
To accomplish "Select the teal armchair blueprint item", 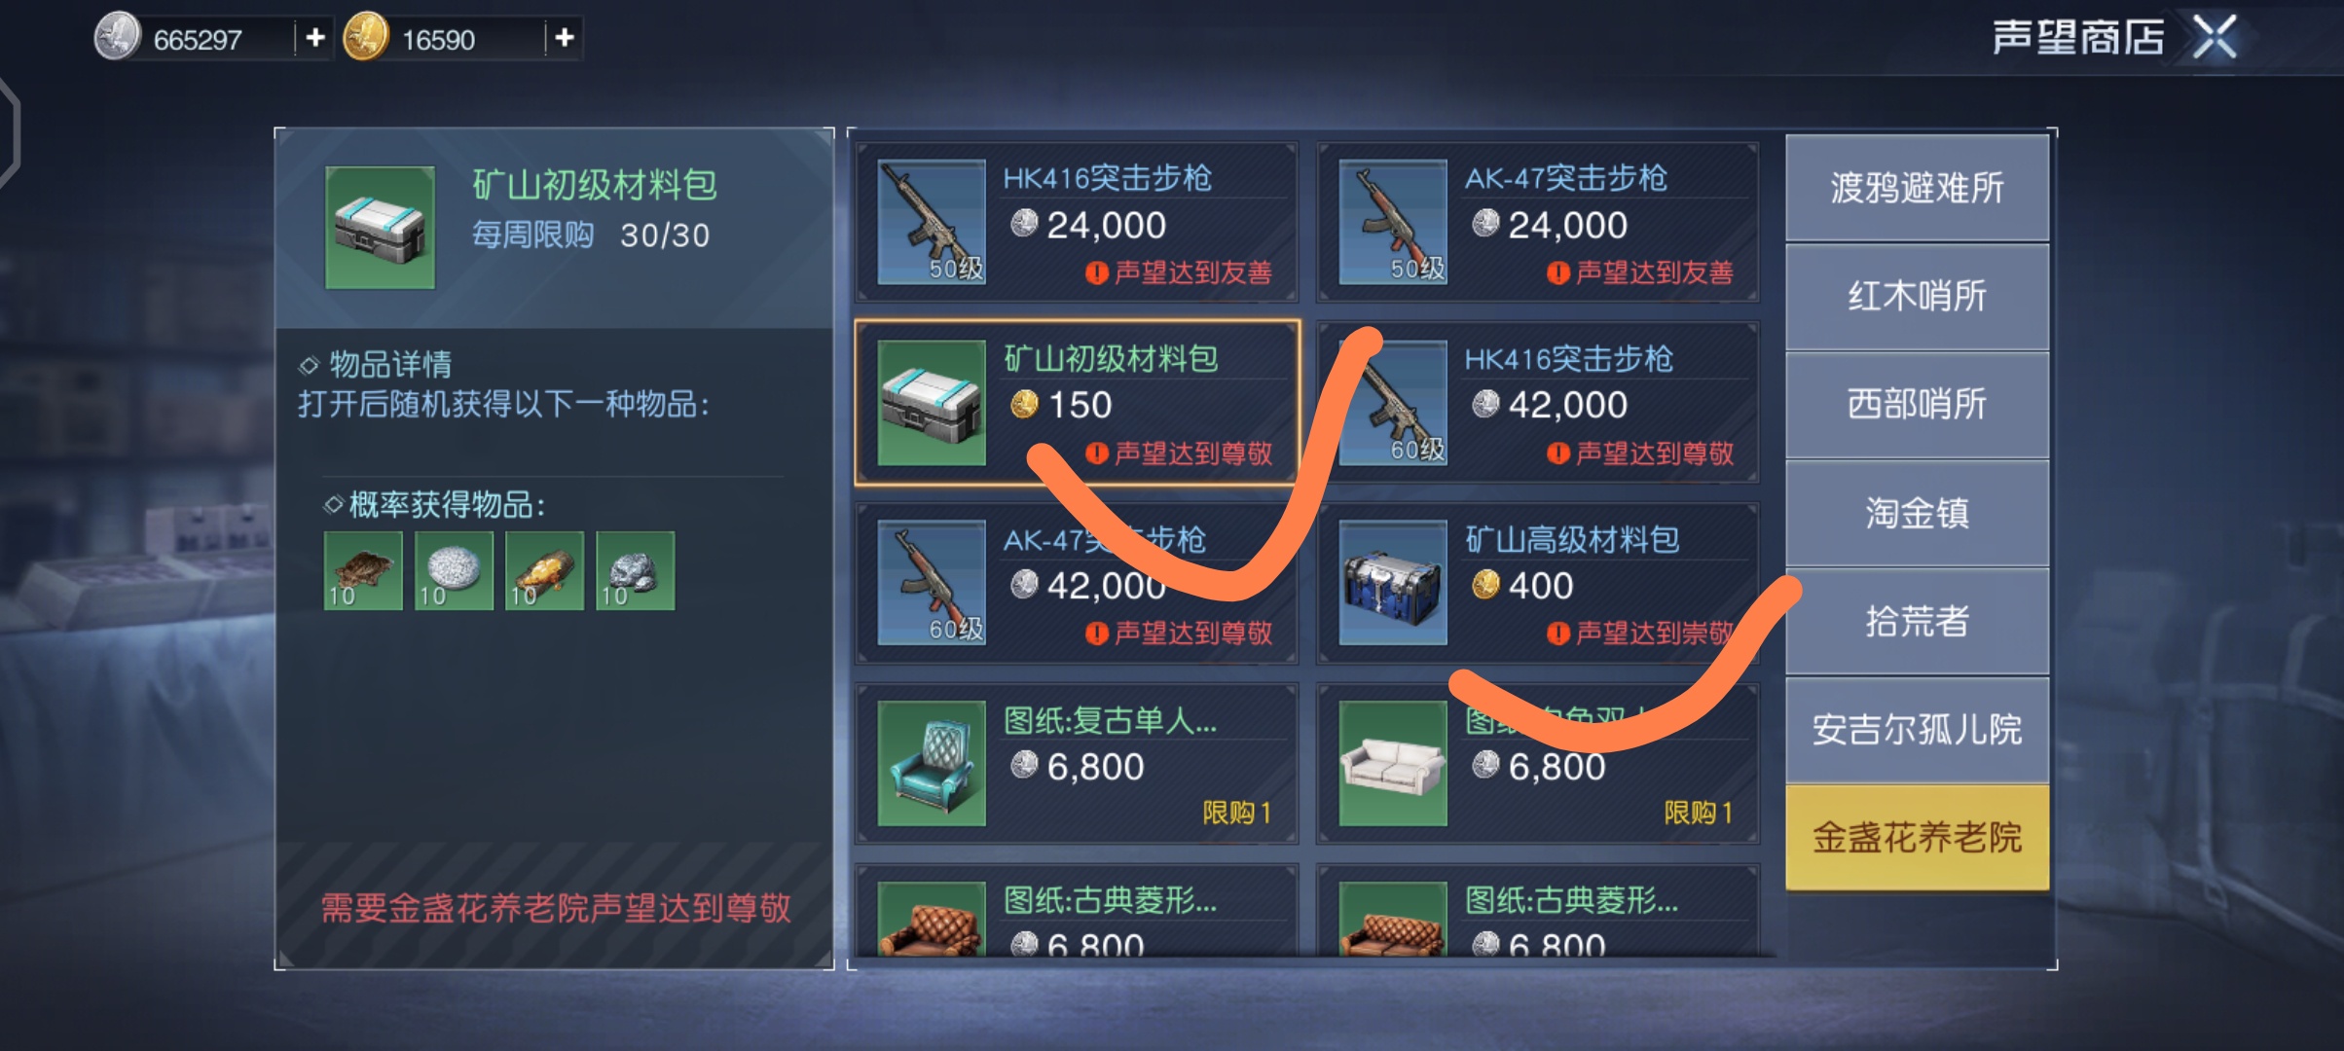I will pyautogui.click(x=1077, y=764).
